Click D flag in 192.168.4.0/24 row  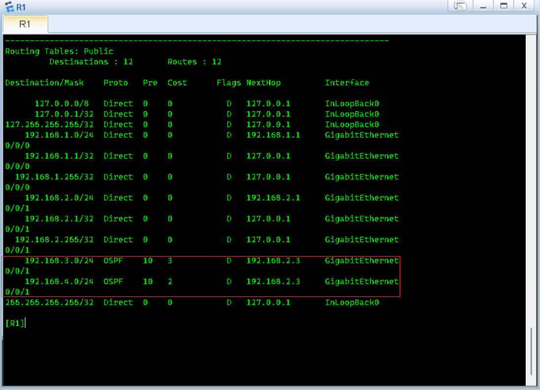229,282
